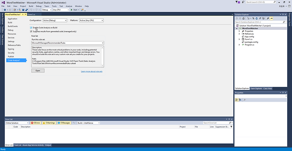Click the Refresh icon in Solution Explorer
Screen dimensions: 292x151
(257, 18)
